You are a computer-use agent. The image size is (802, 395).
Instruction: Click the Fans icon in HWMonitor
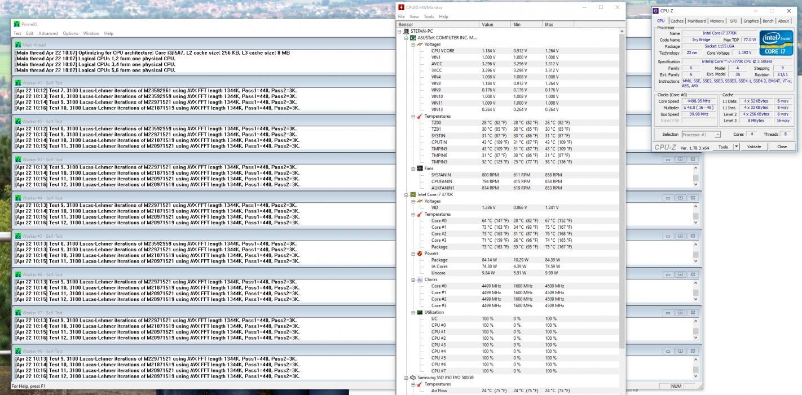[420, 168]
